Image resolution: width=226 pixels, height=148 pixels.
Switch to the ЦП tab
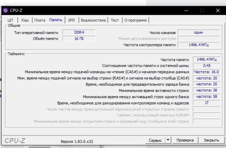click(10, 20)
